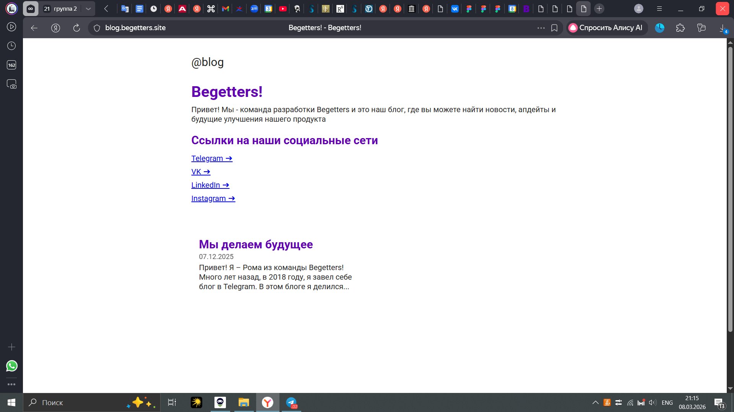
Task: Click the bookmark icon in address bar
Action: (554, 28)
